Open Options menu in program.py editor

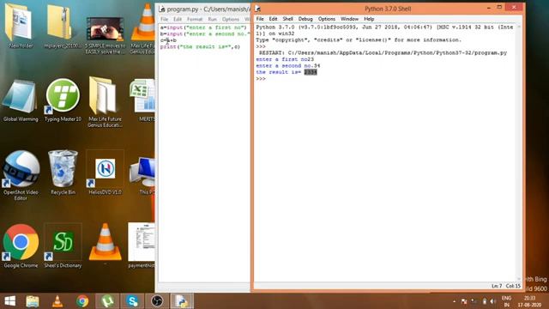(231, 19)
